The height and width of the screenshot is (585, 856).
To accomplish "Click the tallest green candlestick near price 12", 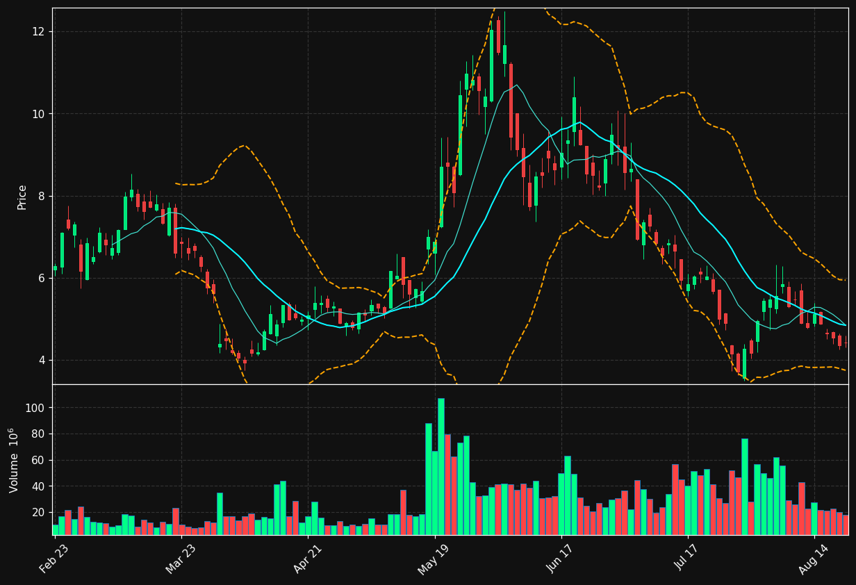I will [492, 65].
